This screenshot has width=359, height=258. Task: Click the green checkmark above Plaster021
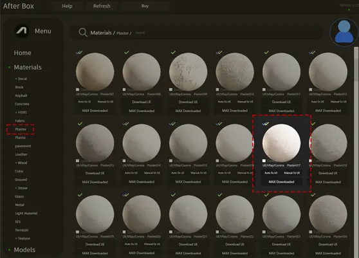click(173, 195)
